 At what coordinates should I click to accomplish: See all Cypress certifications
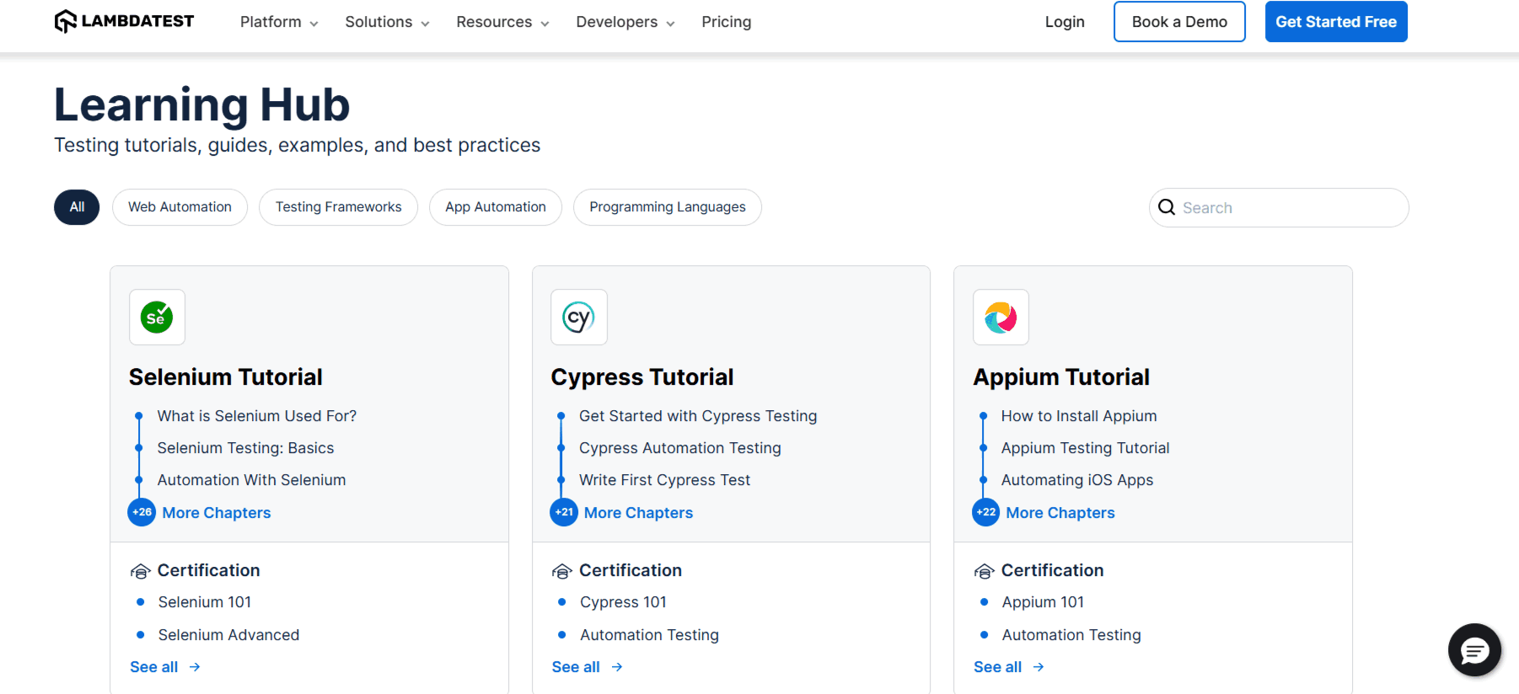(576, 667)
